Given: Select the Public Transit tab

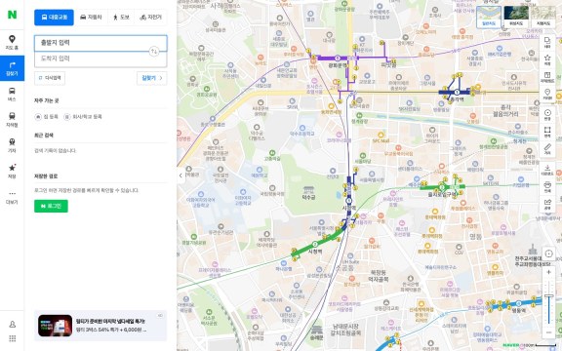Looking at the screenshot, I should click(x=54, y=18).
